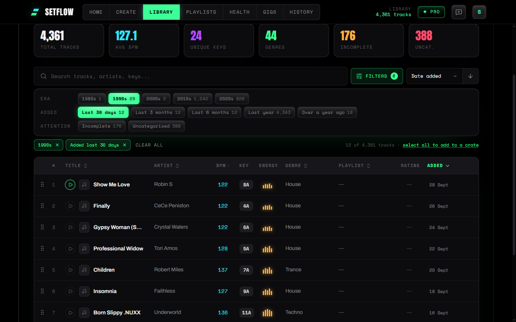
Task: Click the PRO badge button
Action: point(431,12)
